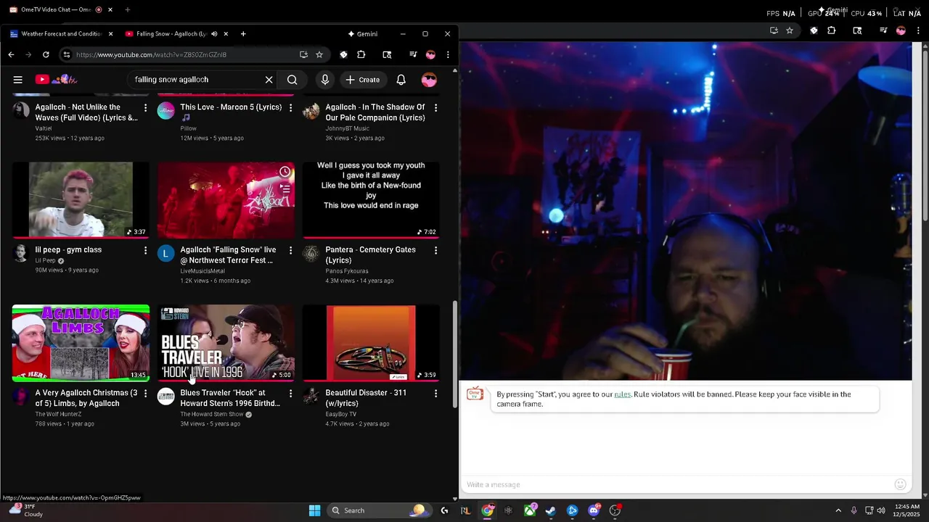Go back in the front browser window
Viewport: 929px width, 522px height.
[x=11, y=54]
